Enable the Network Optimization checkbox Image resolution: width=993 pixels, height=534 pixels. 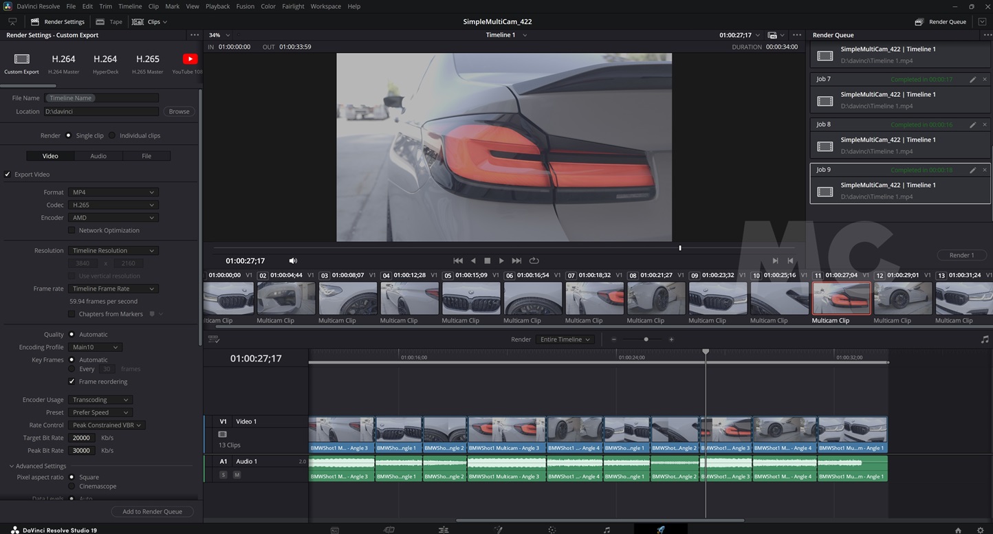pyautogui.click(x=72, y=230)
